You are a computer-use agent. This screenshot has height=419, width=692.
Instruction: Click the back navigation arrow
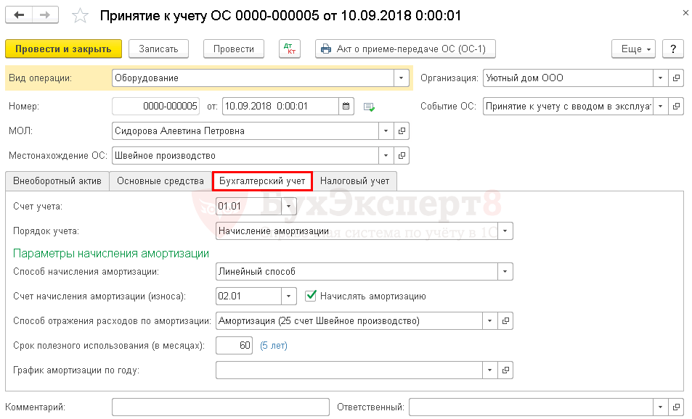point(19,15)
